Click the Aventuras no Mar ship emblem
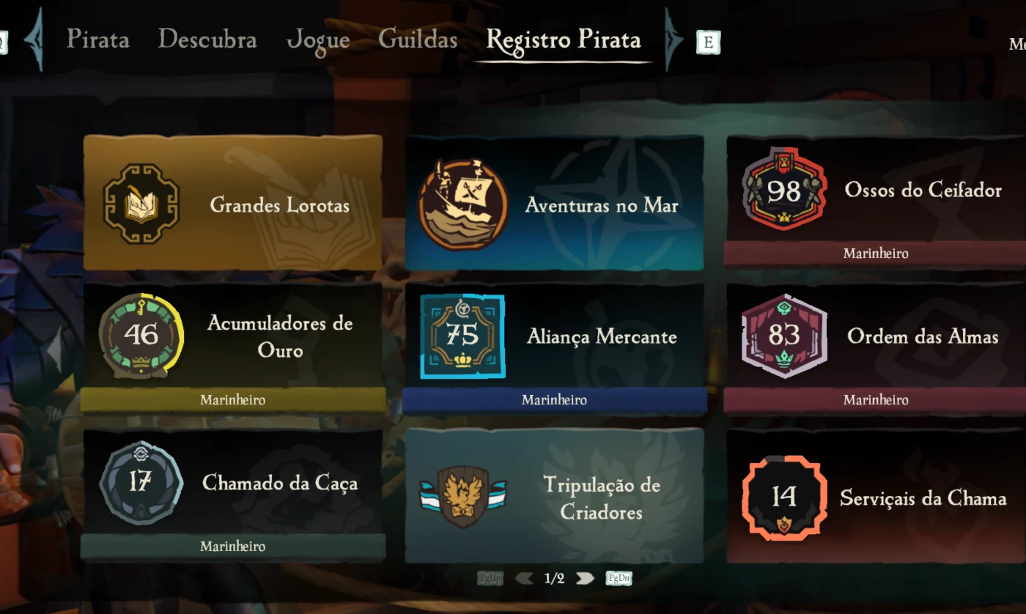 tap(463, 204)
